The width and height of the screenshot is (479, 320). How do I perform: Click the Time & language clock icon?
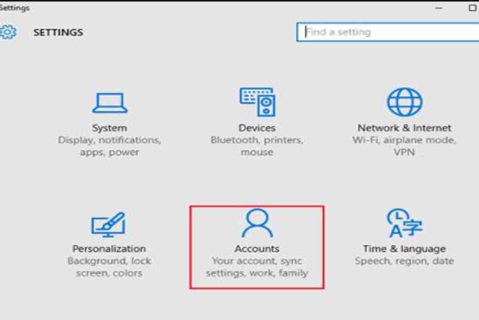[404, 223]
